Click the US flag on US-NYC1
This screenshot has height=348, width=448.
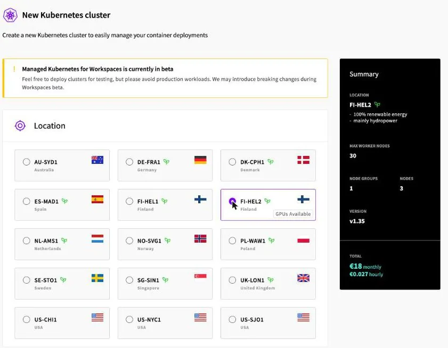pyautogui.click(x=200, y=318)
